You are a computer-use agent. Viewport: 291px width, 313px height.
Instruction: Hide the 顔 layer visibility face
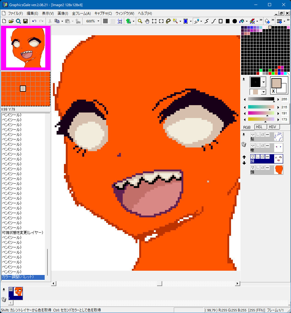click(253, 157)
